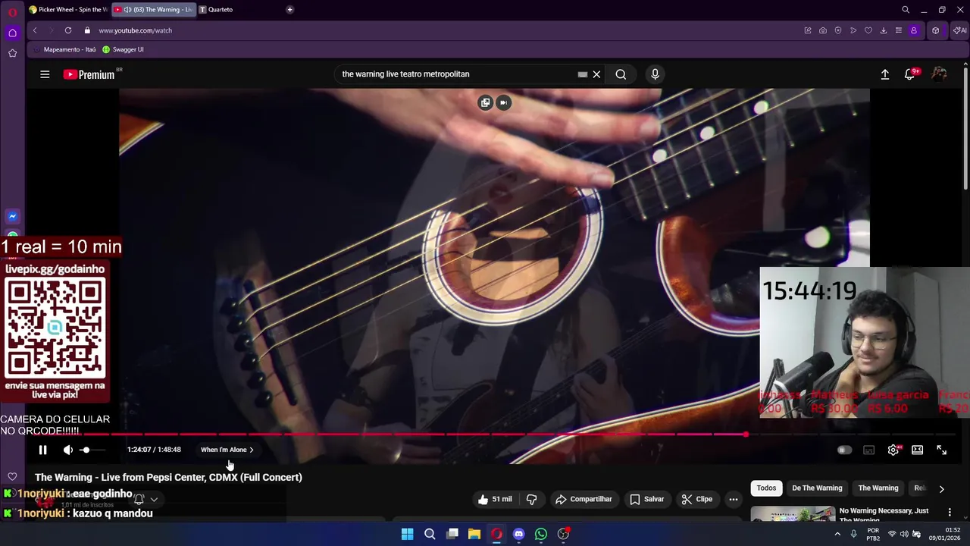Toggle the miniplayer video pop-out icon
Image resolution: width=970 pixels, height=546 pixels.
(x=486, y=102)
